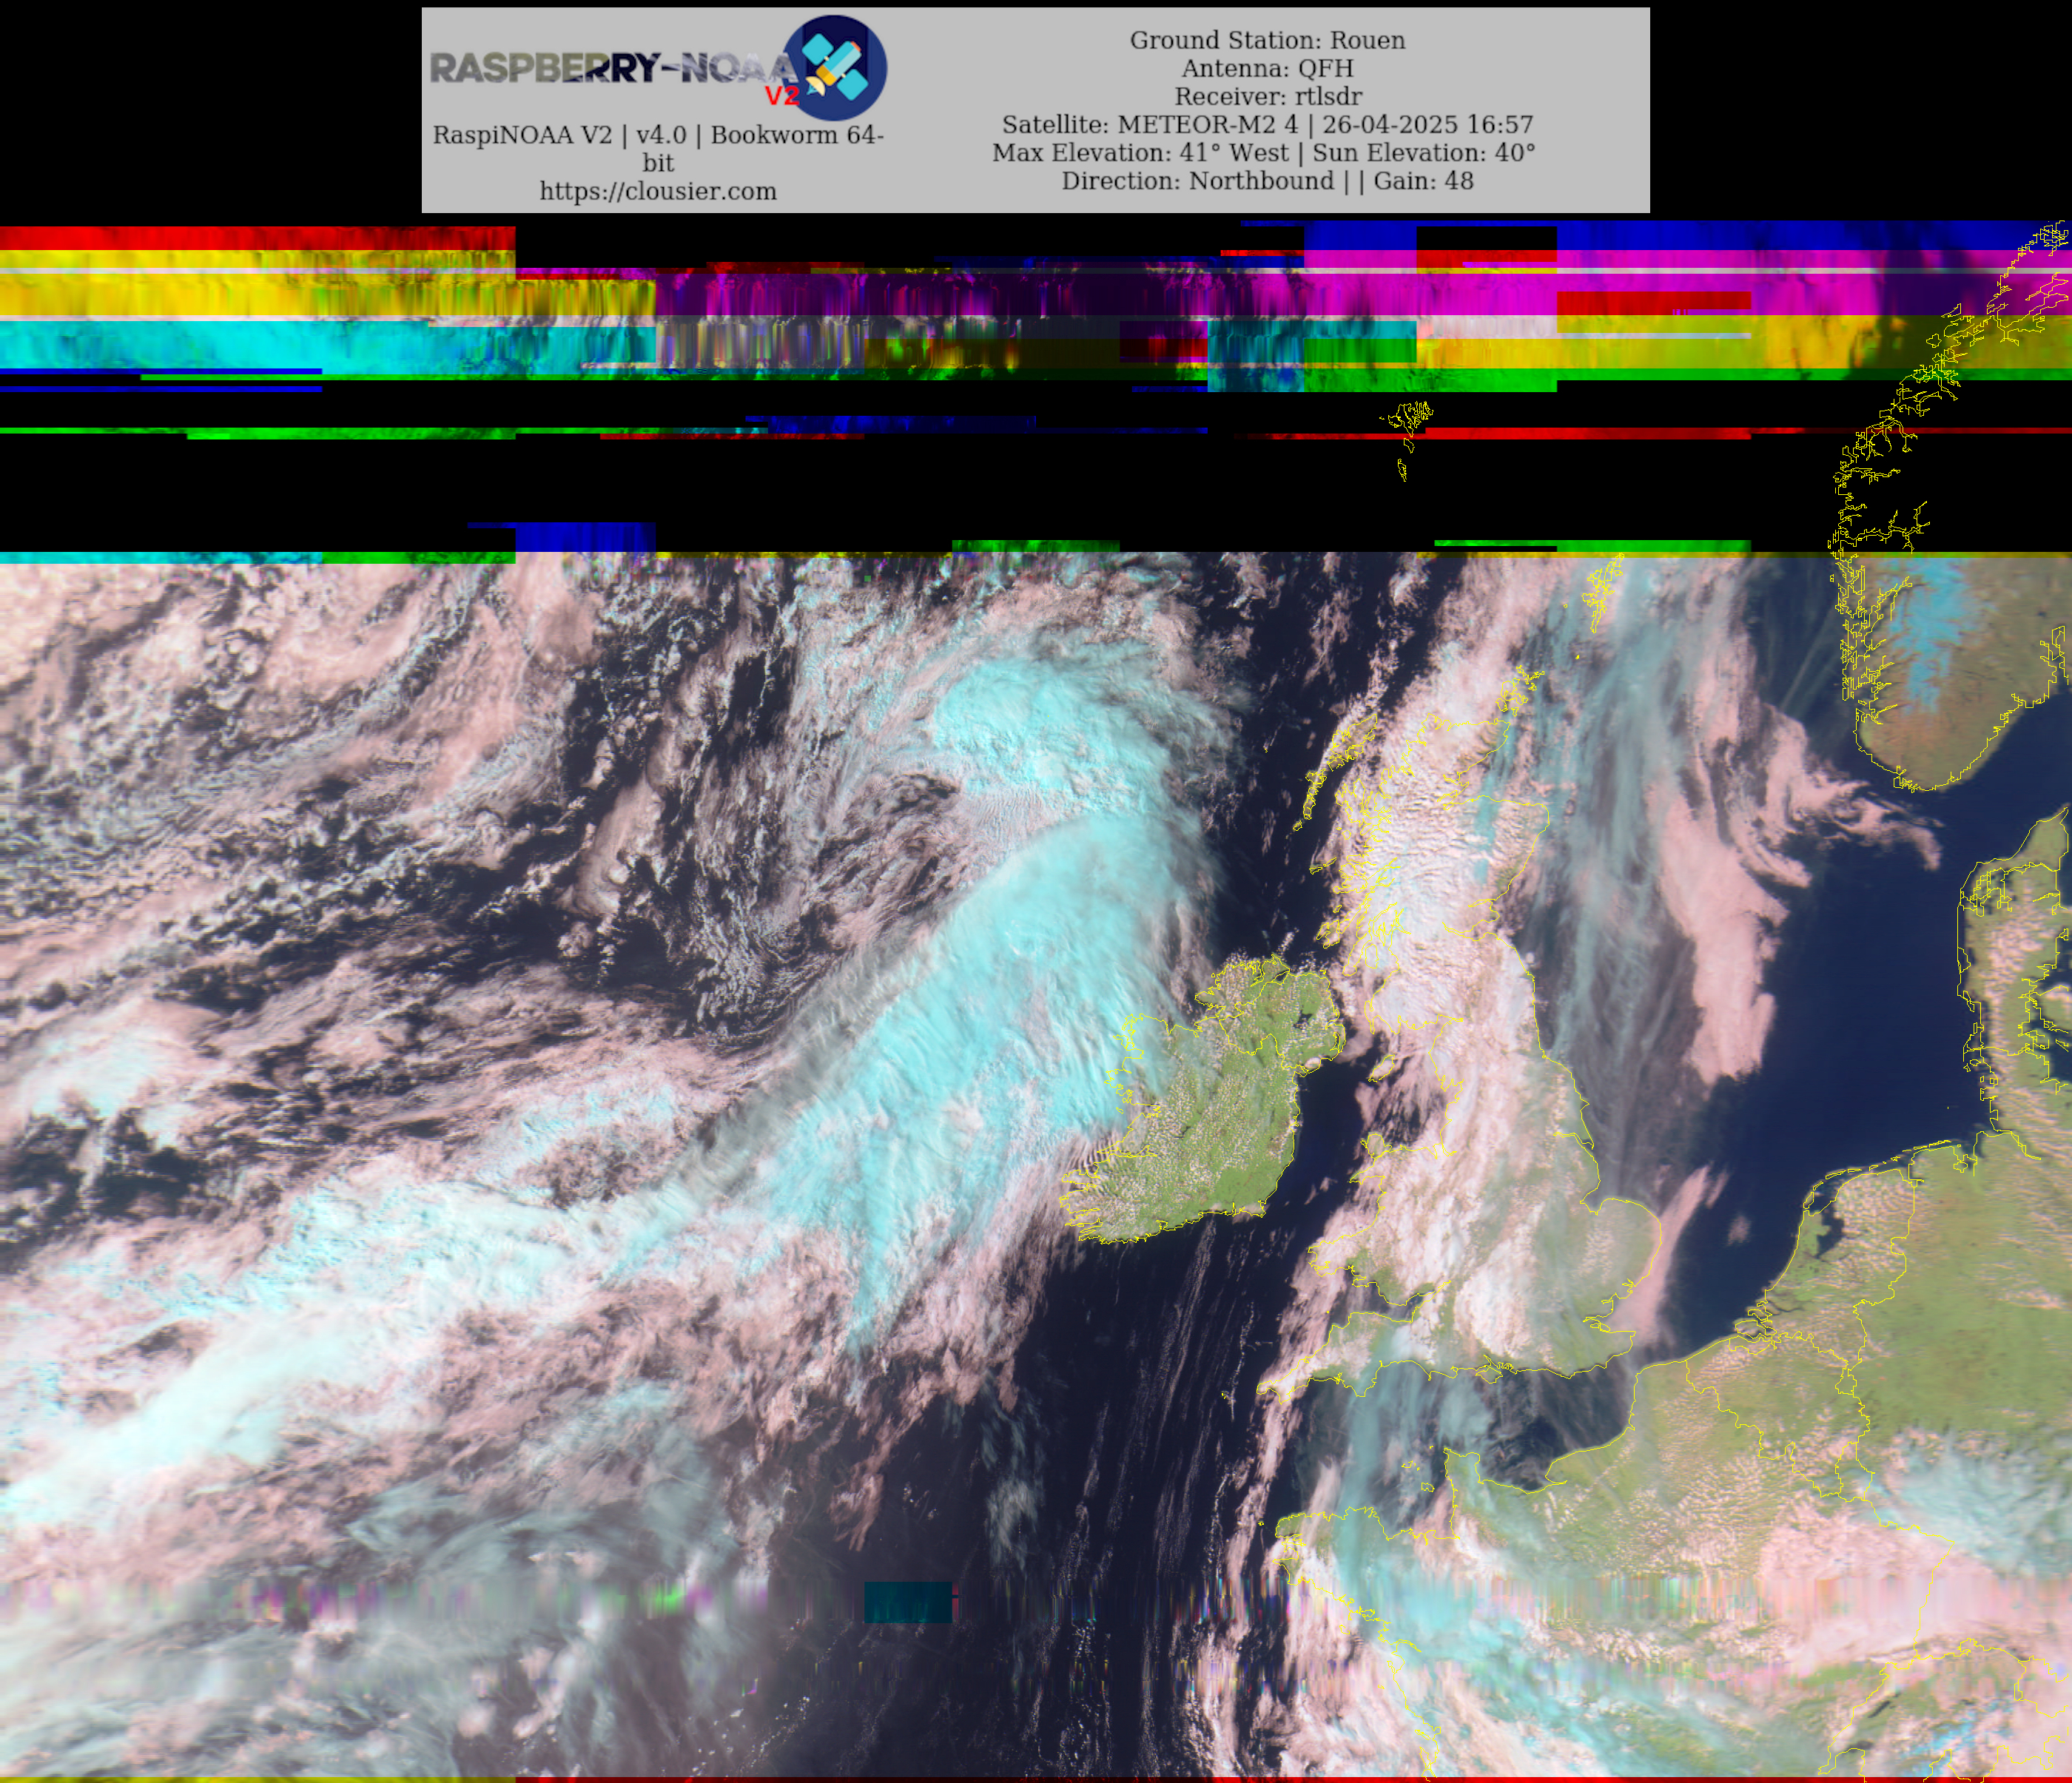
Task: Select the 'Receiver: rtlsdr' line
Action: point(1267,96)
